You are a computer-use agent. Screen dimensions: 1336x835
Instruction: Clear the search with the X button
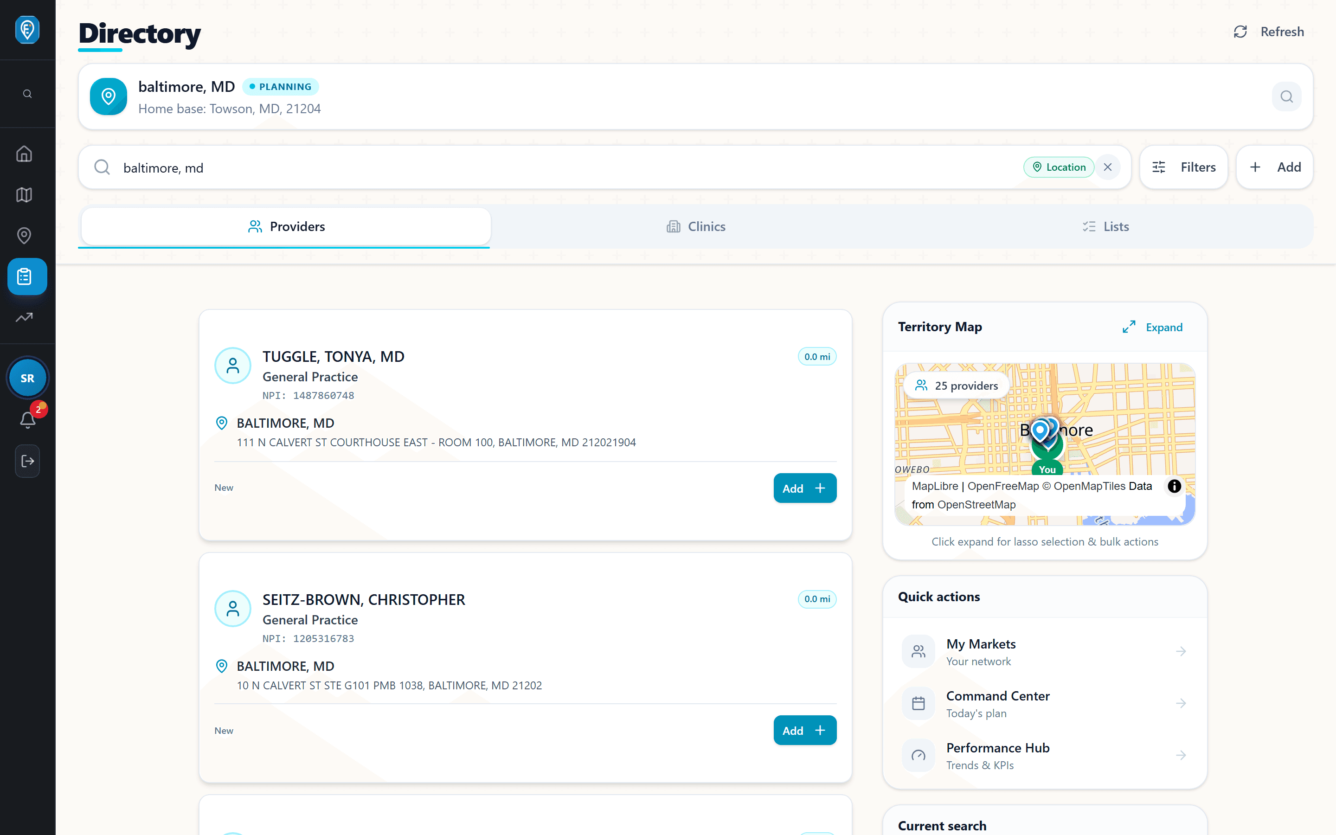coord(1107,167)
